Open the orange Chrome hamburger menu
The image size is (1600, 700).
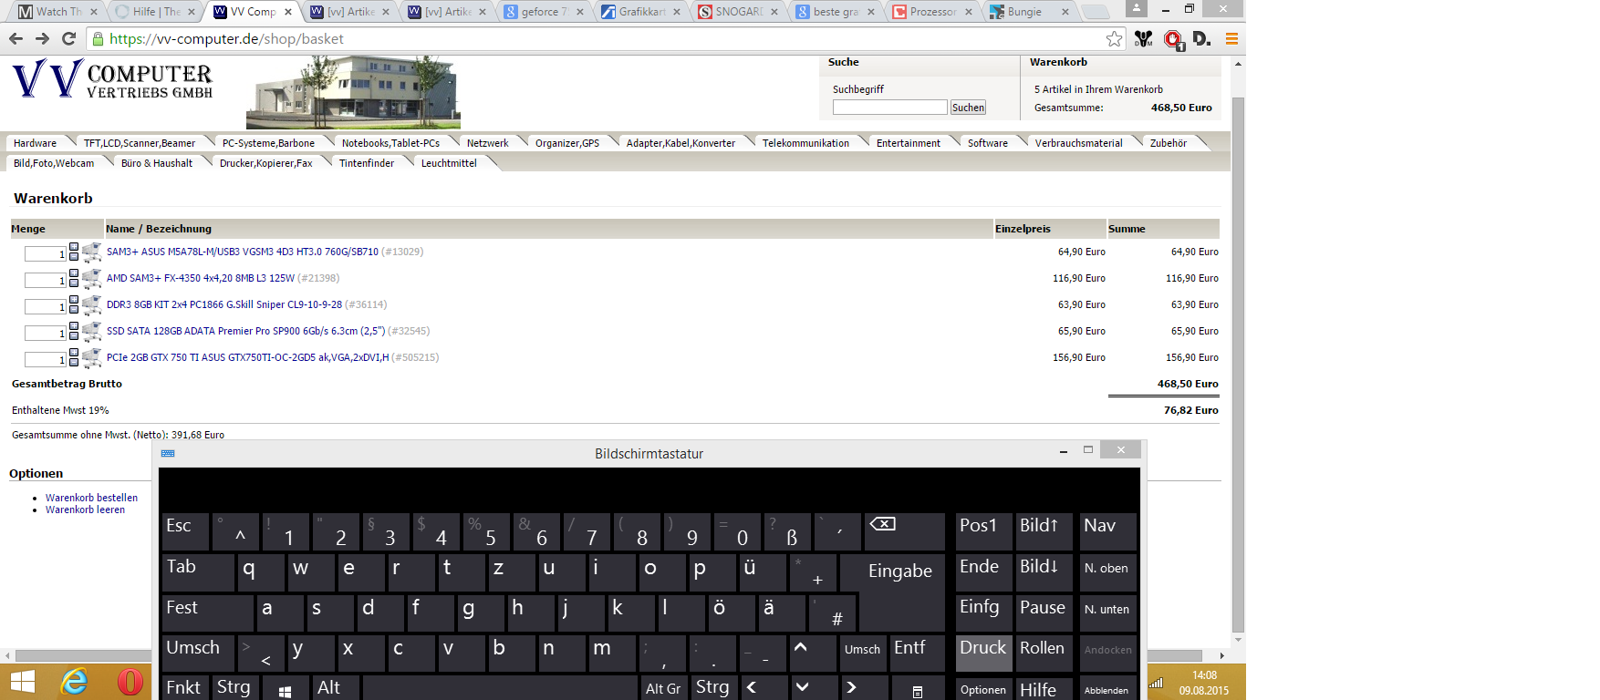(1231, 38)
